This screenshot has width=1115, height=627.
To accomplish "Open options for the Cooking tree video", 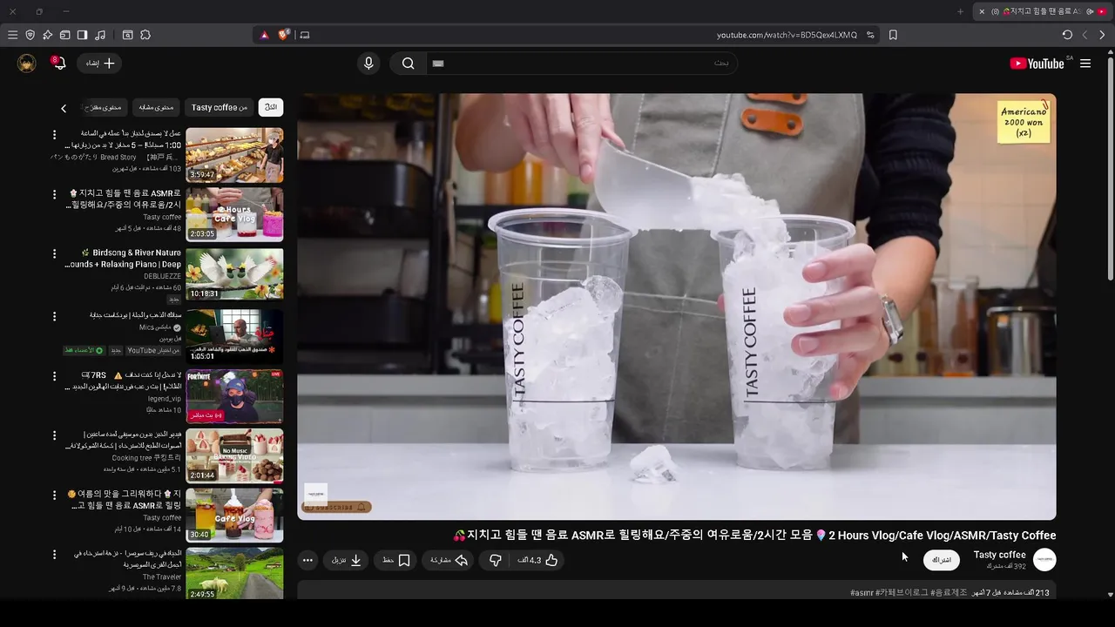I will 54,435.
